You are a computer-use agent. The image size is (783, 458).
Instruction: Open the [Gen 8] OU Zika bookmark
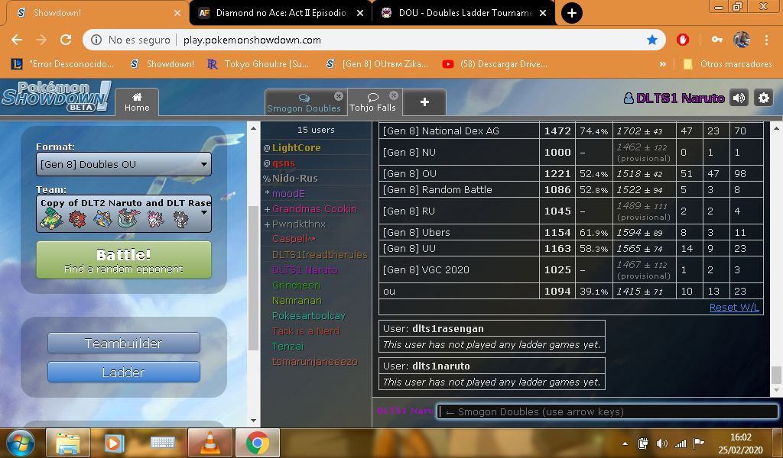click(x=376, y=64)
